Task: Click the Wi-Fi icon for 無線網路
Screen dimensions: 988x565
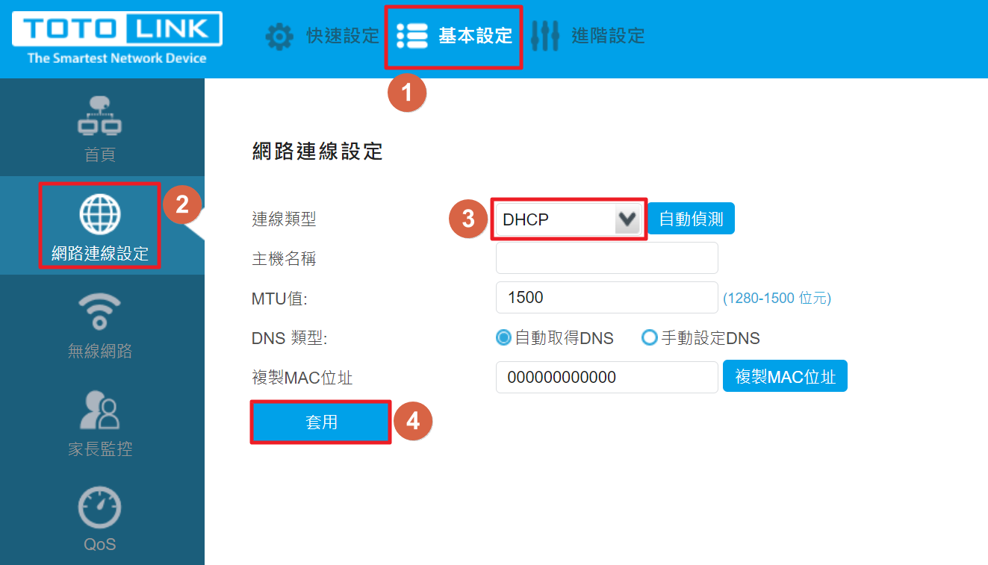Action: [x=100, y=311]
